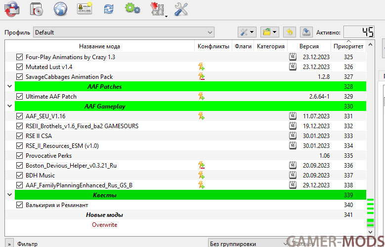
Task: Collapse the AAF Gameplay separator
Action: click(9, 106)
